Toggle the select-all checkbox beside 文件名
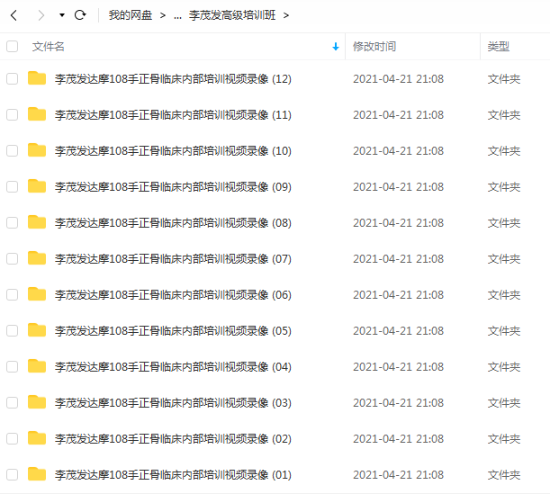The height and width of the screenshot is (494, 550). point(13,46)
